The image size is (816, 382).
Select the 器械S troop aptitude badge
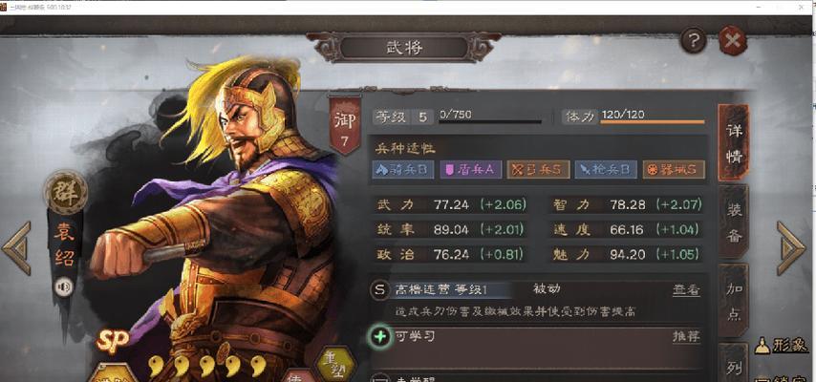[674, 170]
